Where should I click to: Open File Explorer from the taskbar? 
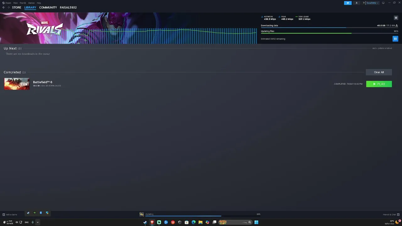[x=200, y=222]
